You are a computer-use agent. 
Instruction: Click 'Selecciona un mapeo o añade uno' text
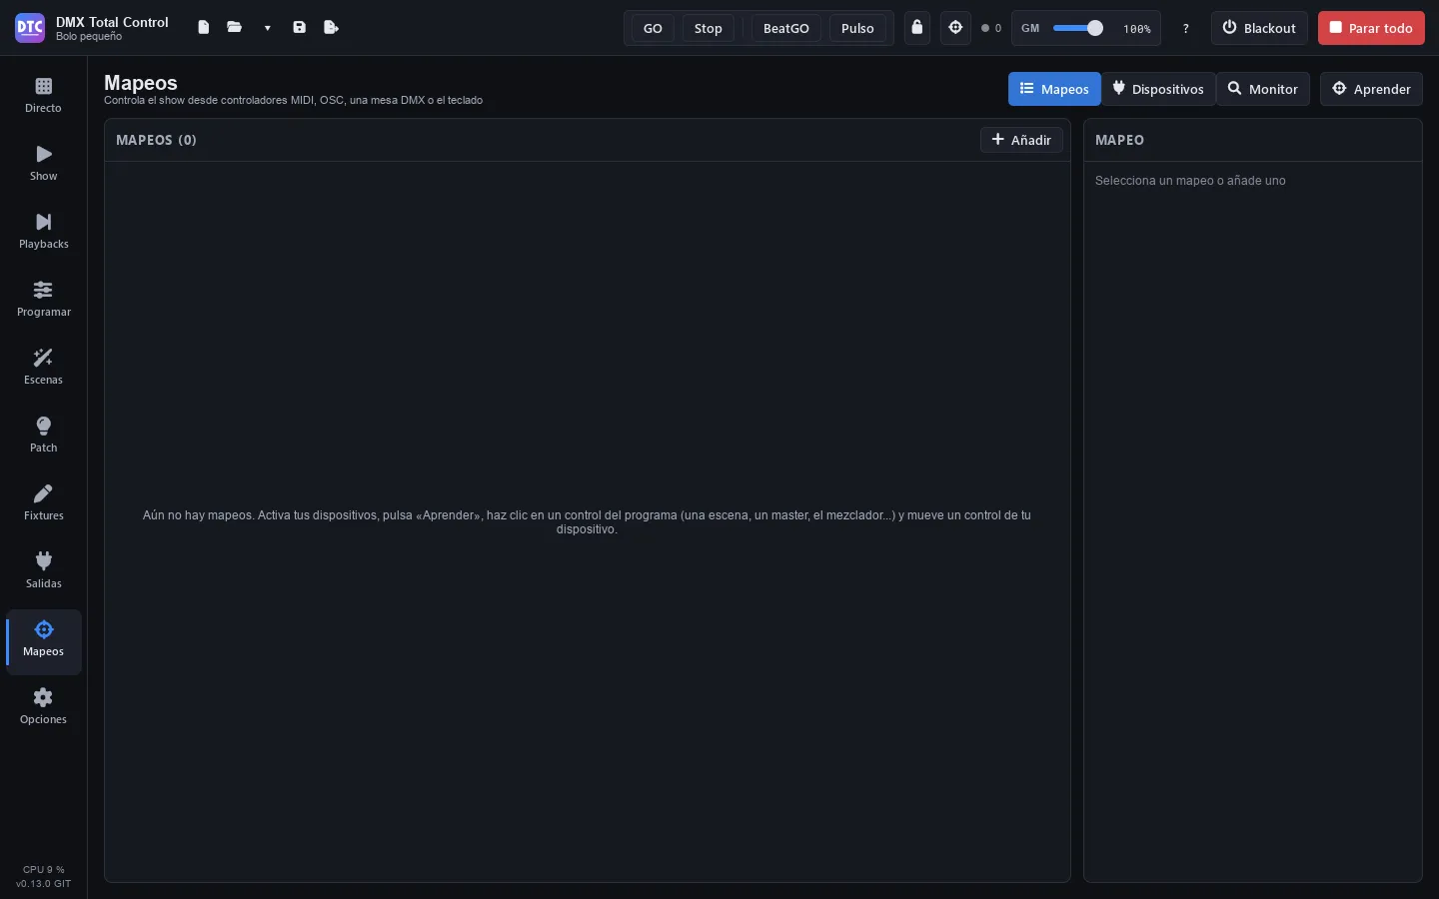tap(1190, 181)
